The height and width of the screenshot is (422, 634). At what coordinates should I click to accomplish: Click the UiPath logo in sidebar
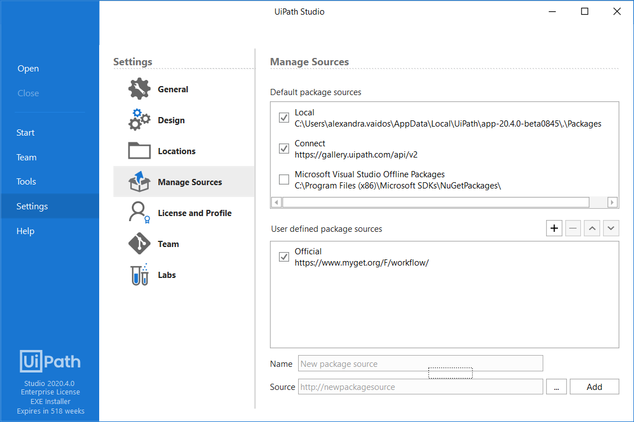(50, 361)
